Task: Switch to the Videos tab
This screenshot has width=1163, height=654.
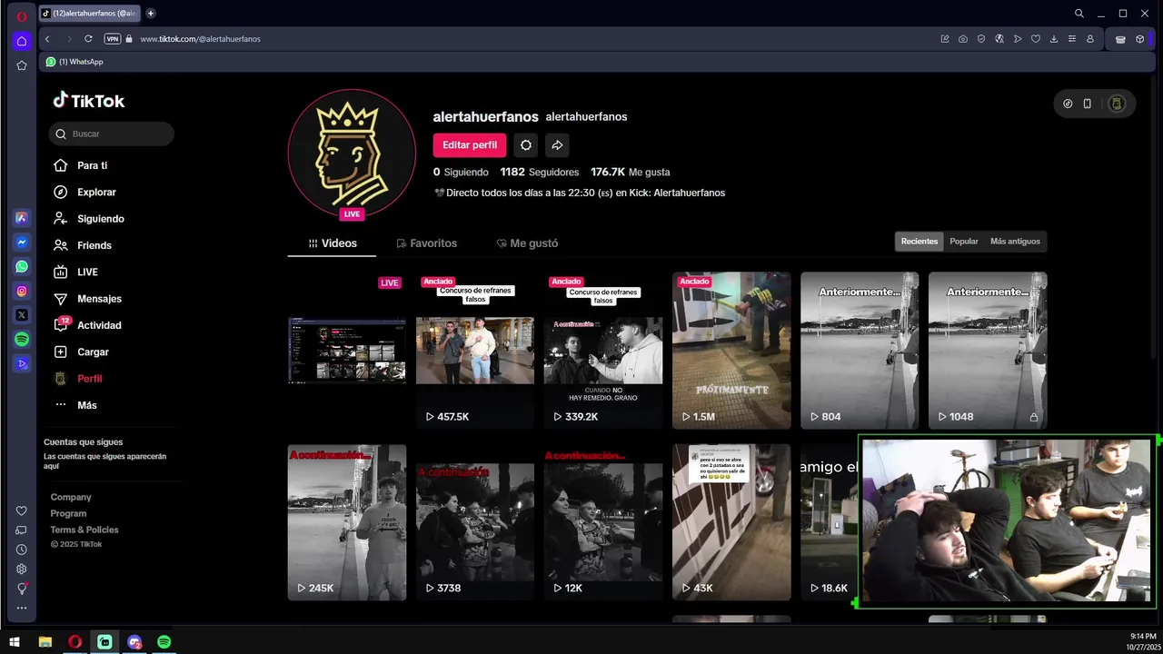Action: (x=333, y=243)
